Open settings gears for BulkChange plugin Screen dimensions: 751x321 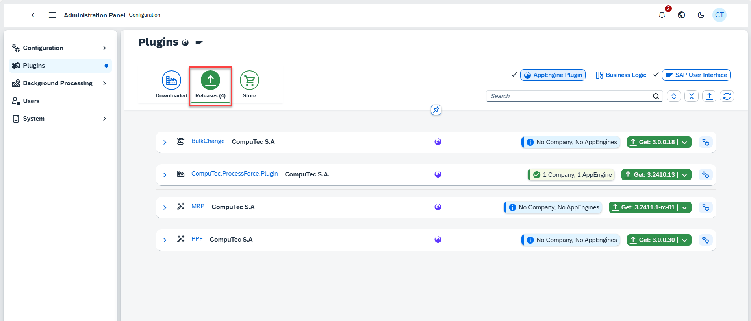pos(705,142)
